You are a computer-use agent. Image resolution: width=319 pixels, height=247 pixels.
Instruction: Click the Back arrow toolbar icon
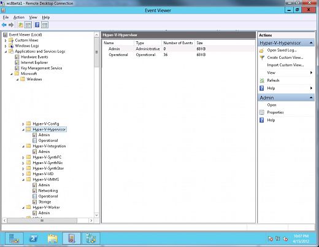click(4, 25)
